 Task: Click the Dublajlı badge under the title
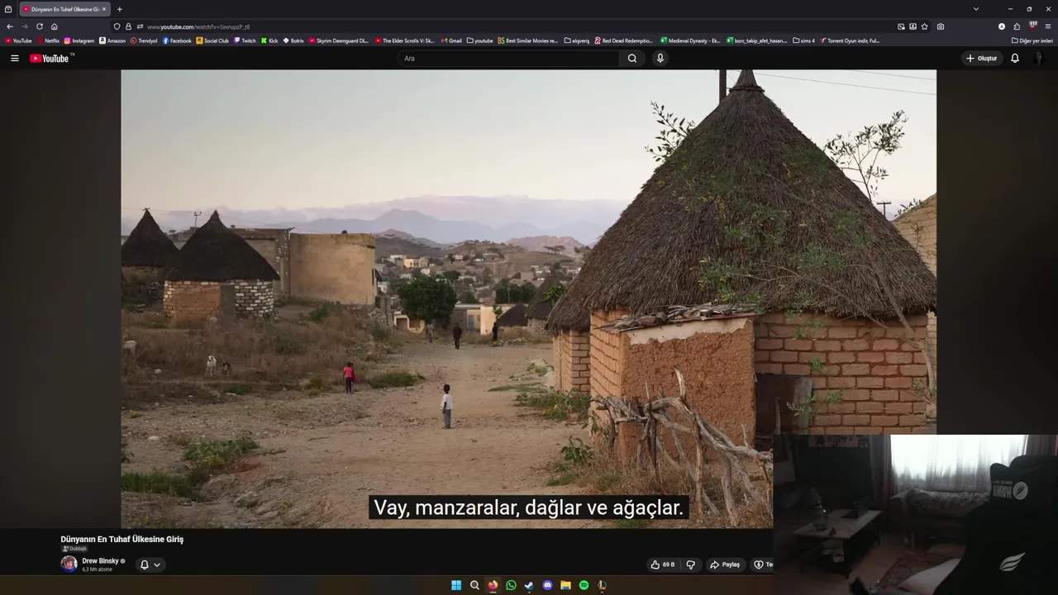tap(74, 549)
